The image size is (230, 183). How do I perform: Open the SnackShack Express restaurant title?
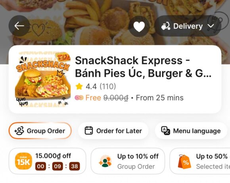point(143,67)
